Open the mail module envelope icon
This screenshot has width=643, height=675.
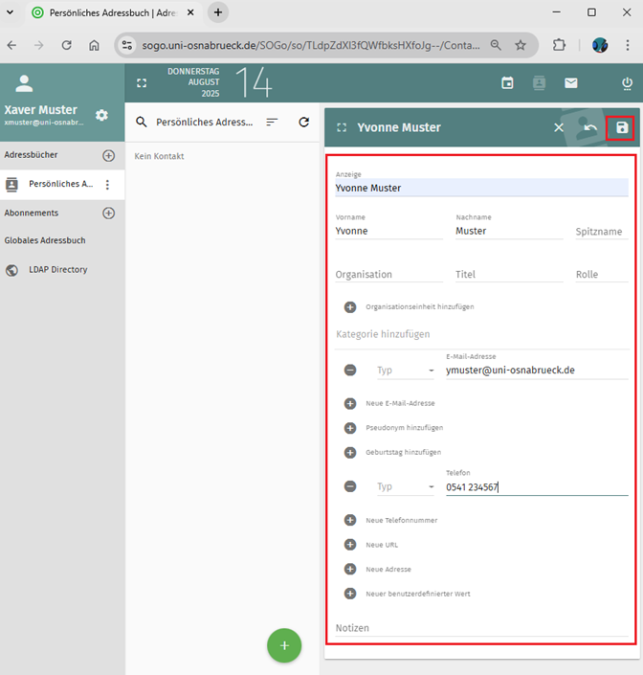[x=571, y=83]
